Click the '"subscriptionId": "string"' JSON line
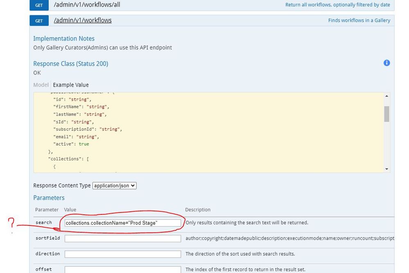The height and width of the screenshot is (273, 409). (88, 129)
